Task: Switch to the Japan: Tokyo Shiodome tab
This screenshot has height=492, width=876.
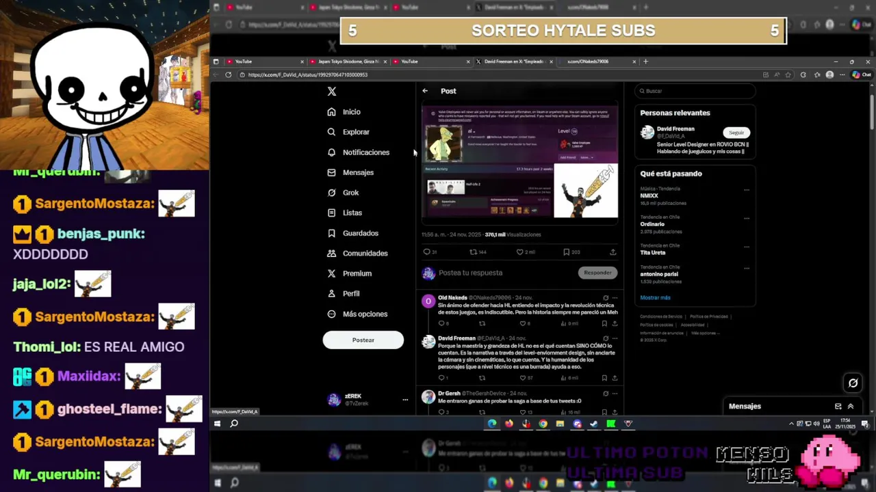Action: [x=348, y=61]
